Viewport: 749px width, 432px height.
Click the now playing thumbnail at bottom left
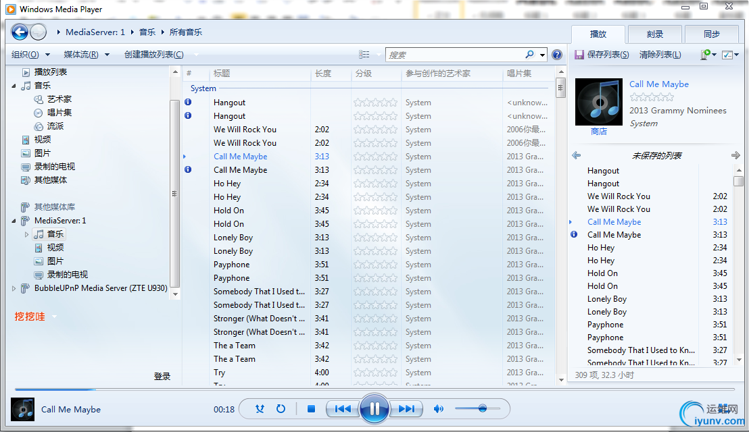(22, 409)
